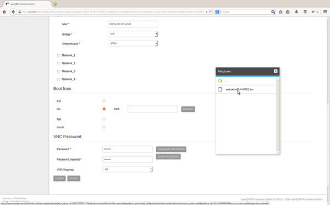Click the VNC Password heading

coord(67,136)
